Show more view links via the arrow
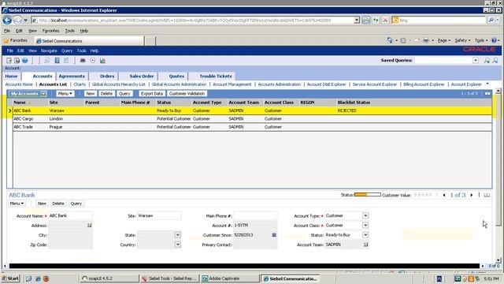This screenshot has height=284, width=504. click(x=487, y=84)
